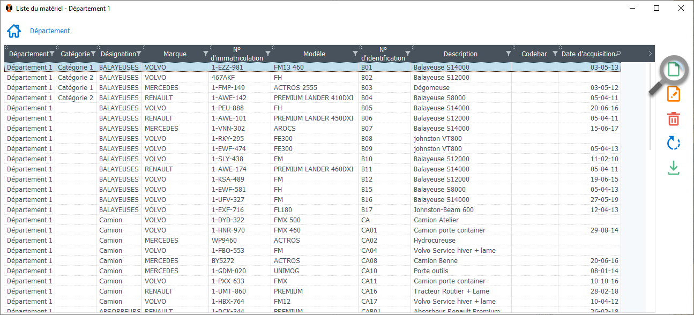Delete the selected item with the red trash icon

coord(674,119)
